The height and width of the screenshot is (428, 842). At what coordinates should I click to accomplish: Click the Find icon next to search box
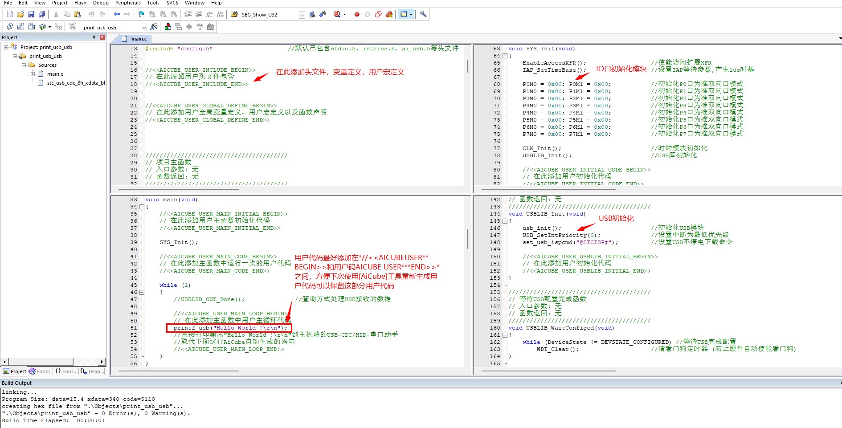coord(312,14)
